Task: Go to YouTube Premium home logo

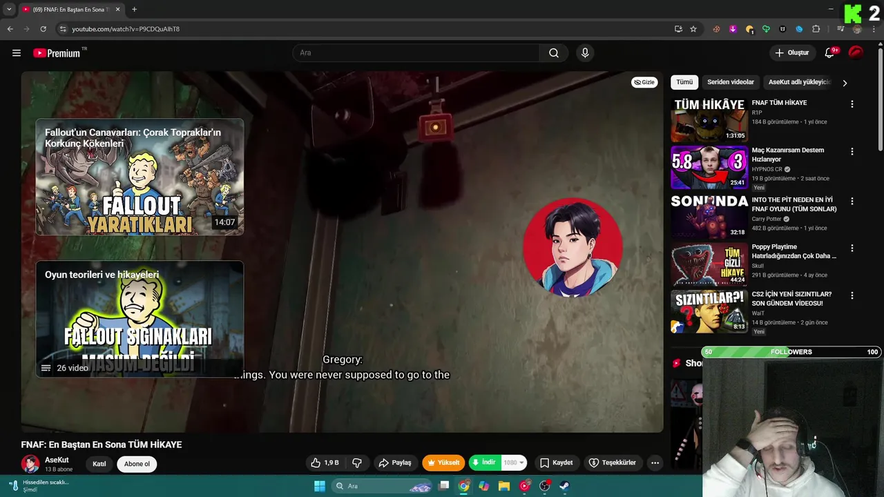Action: click(x=57, y=53)
